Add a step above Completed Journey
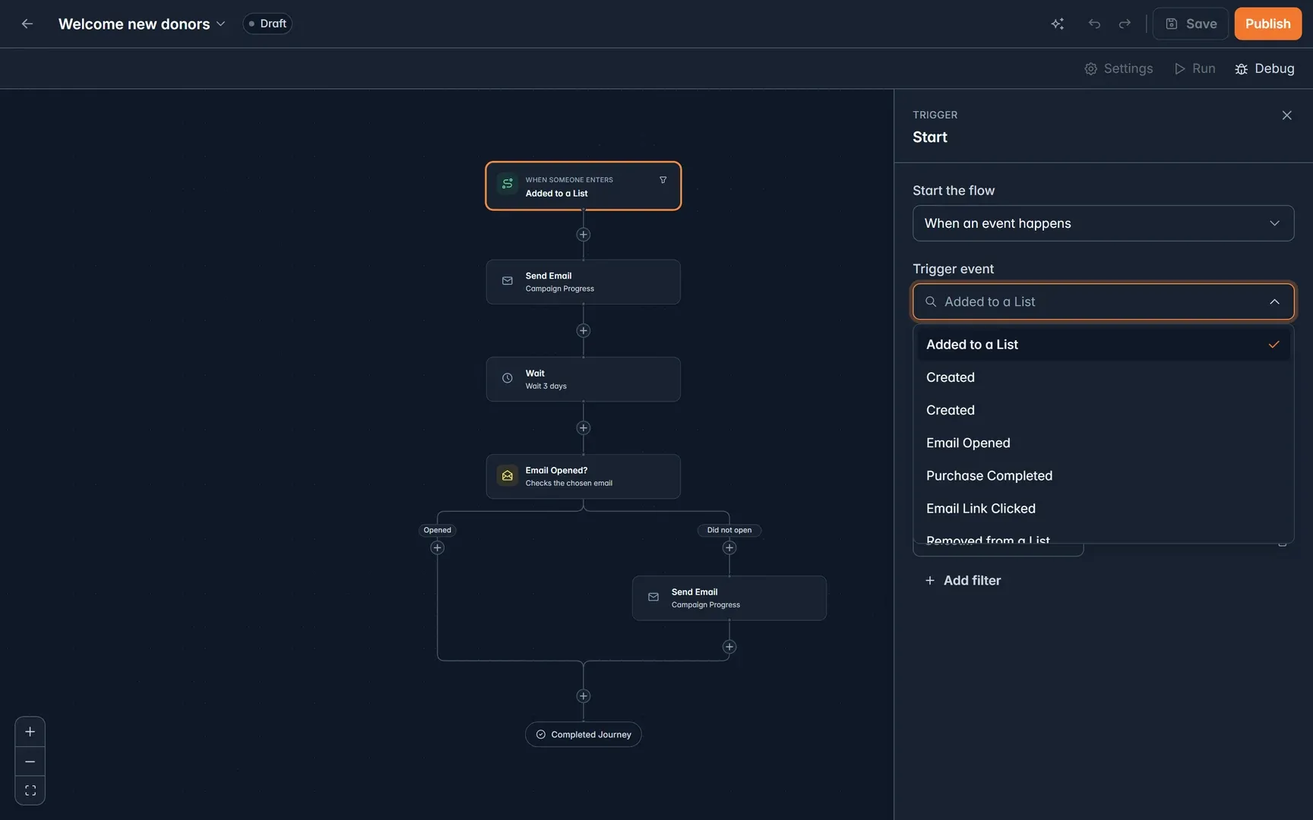Screen dimensions: 1313x820 [583, 696]
